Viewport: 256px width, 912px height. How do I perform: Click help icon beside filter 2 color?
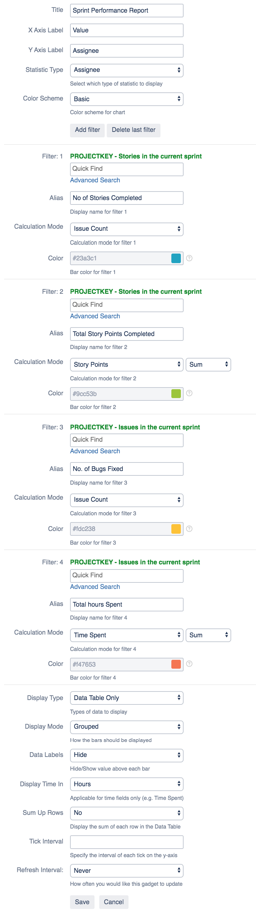pos(189,393)
